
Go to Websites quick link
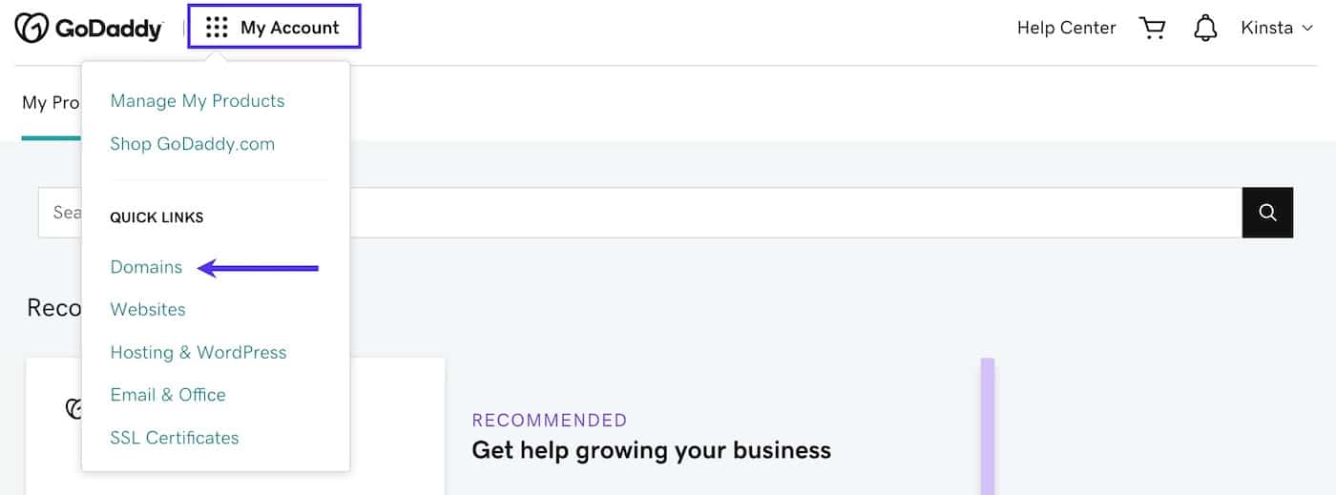[148, 309]
